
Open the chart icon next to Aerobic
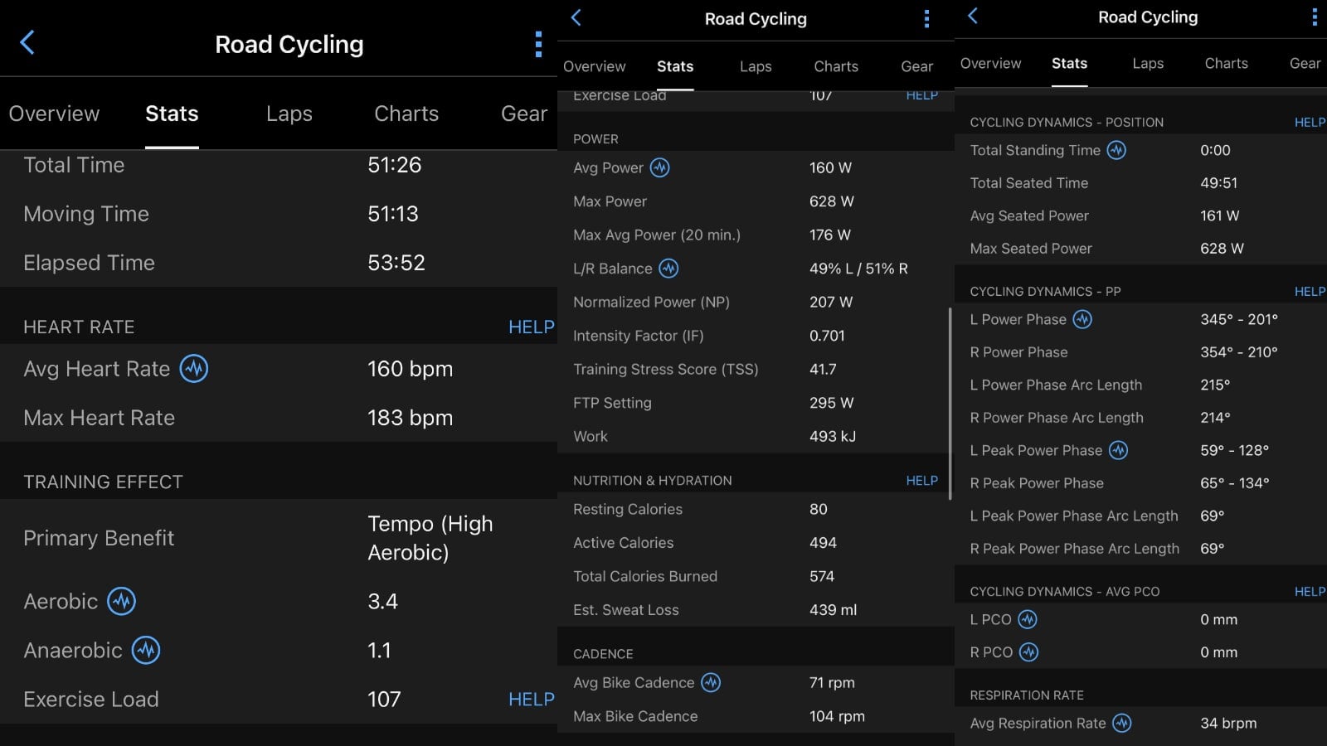122,601
